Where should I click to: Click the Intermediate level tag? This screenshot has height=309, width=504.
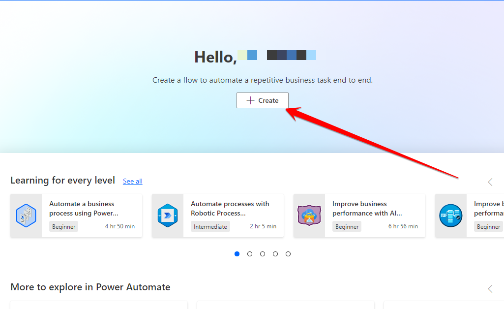pyautogui.click(x=210, y=226)
